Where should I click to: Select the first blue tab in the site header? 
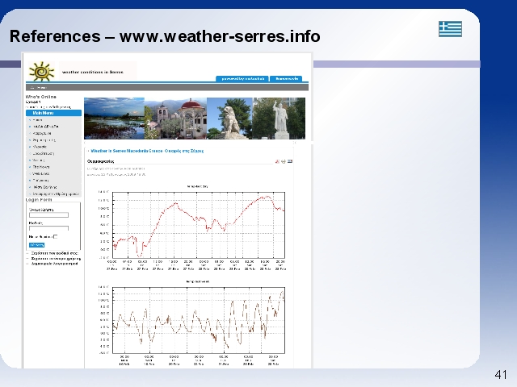click(242, 79)
